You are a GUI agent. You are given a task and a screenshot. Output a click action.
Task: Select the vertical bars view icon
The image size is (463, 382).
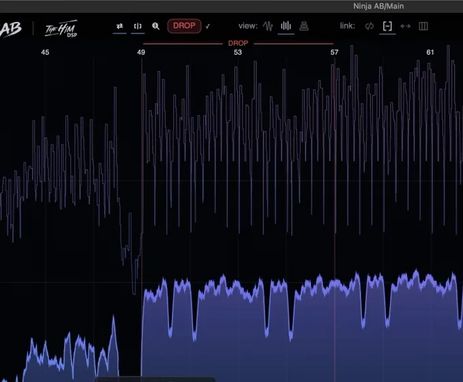(x=286, y=26)
